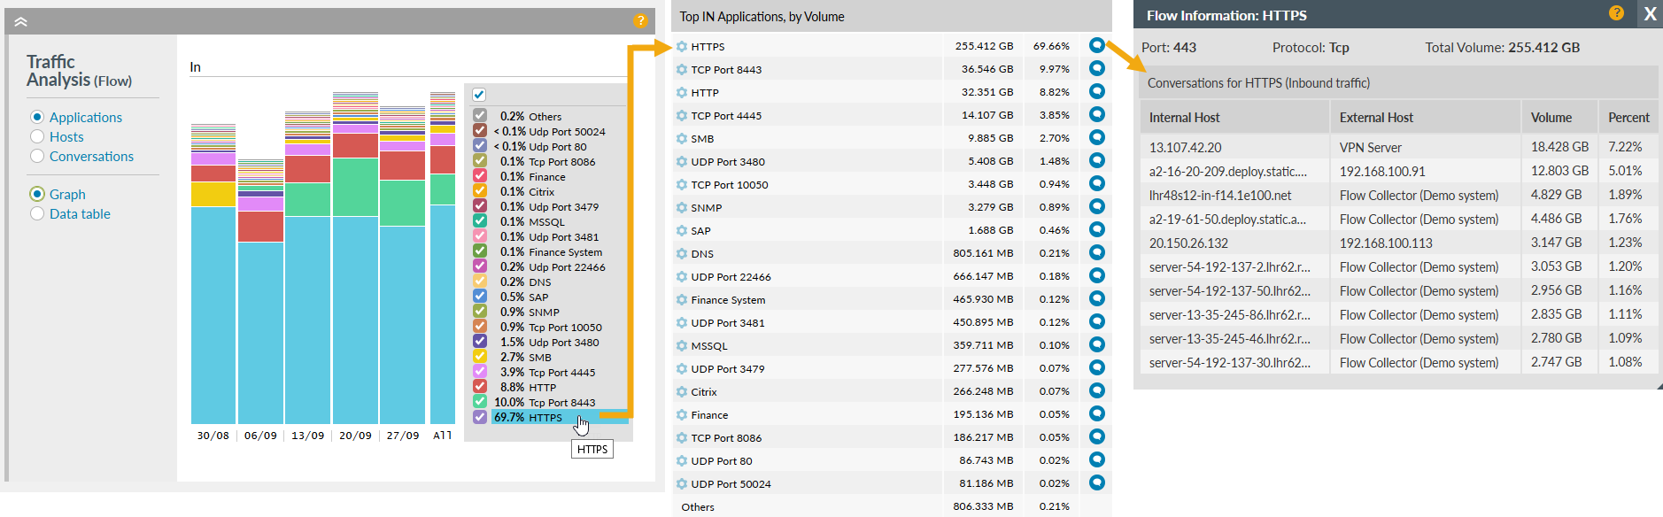Open internal host 13.107.42.20
Image resolution: width=1663 pixels, height=517 pixels.
coord(1185,147)
